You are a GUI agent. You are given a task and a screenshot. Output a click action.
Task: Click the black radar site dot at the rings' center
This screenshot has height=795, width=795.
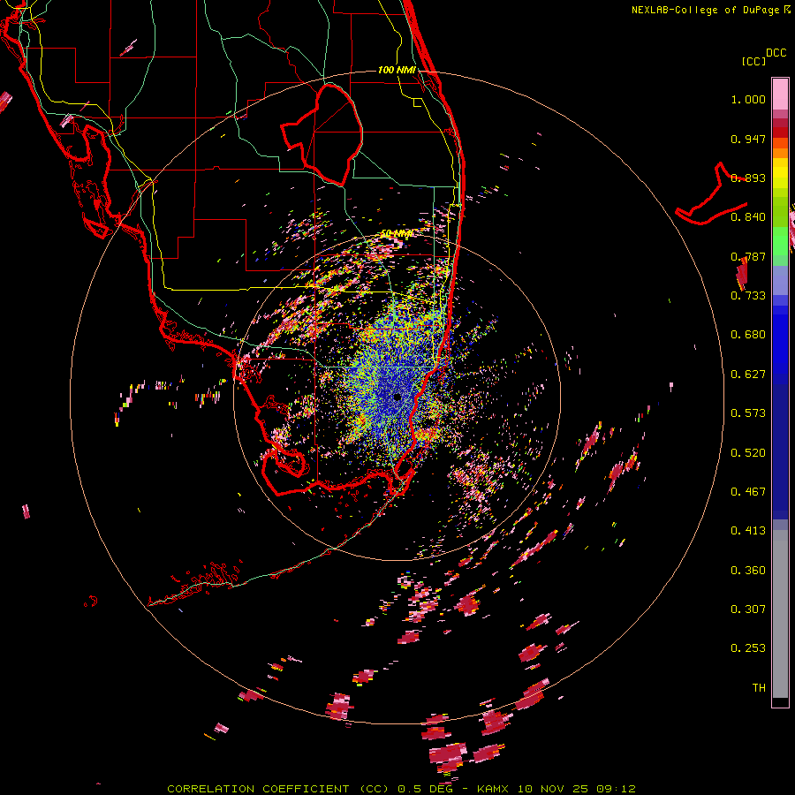(397, 397)
